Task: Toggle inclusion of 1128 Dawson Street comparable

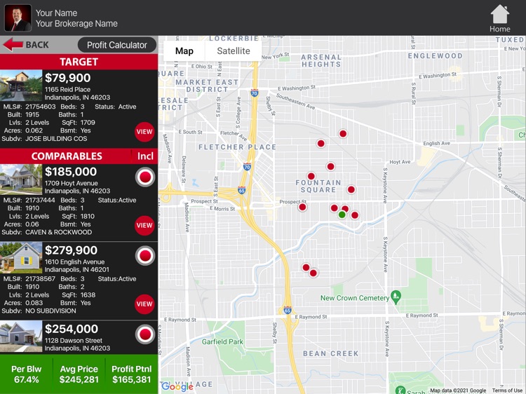Action: pyautogui.click(x=145, y=334)
